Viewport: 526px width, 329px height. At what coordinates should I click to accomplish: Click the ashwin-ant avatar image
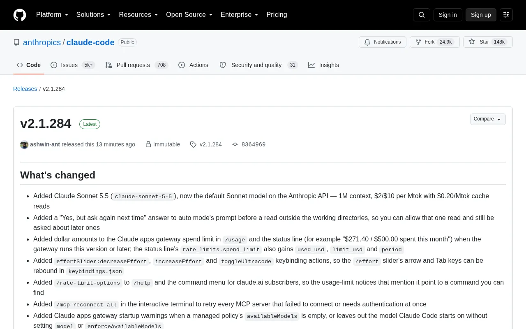point(24,144)
